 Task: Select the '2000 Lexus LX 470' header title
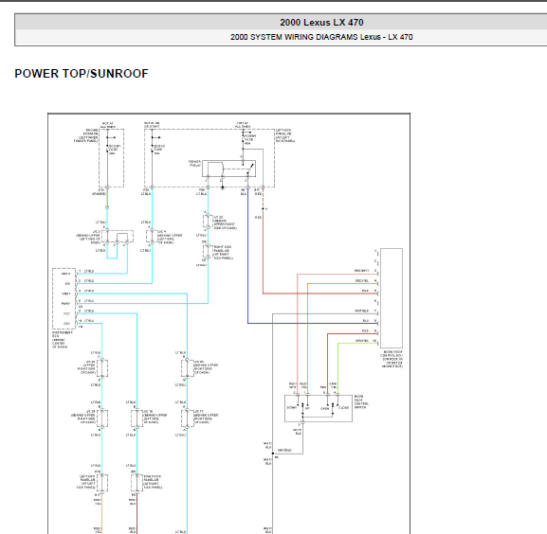click(x=321, y=23)
